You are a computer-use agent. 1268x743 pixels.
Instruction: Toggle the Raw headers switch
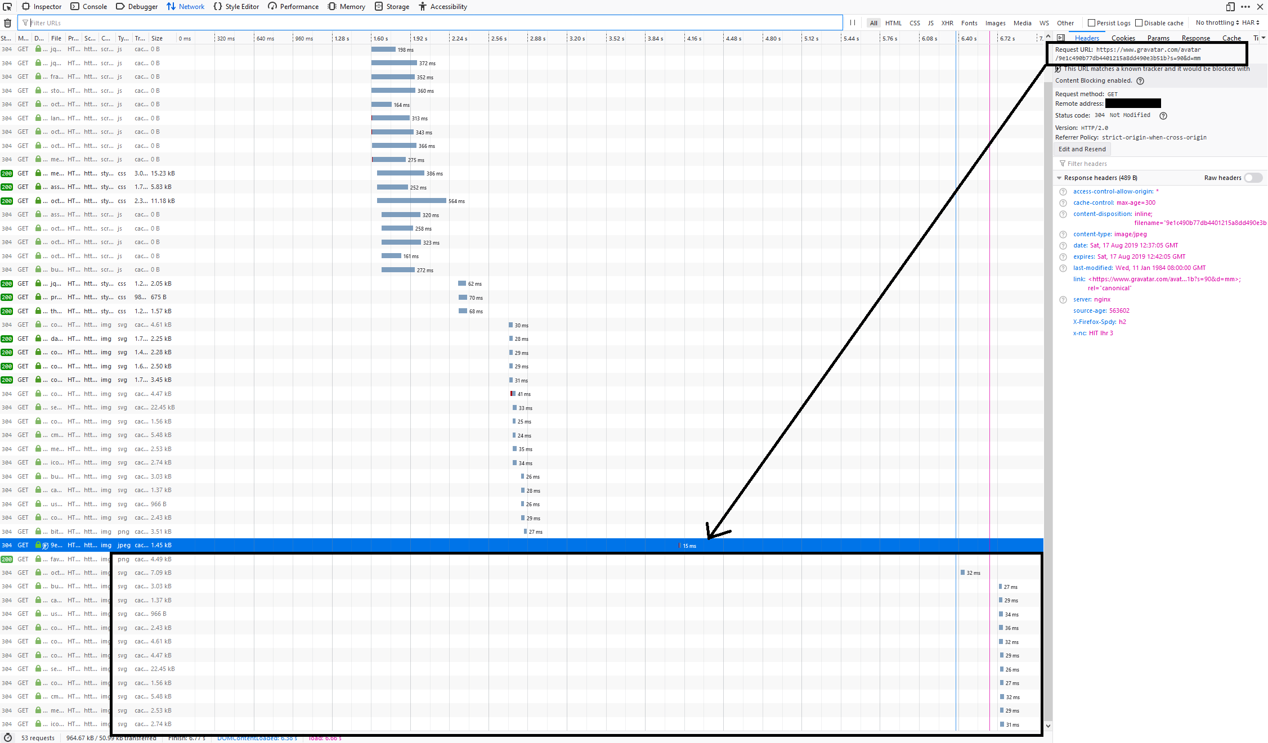tap(1253, 178)
